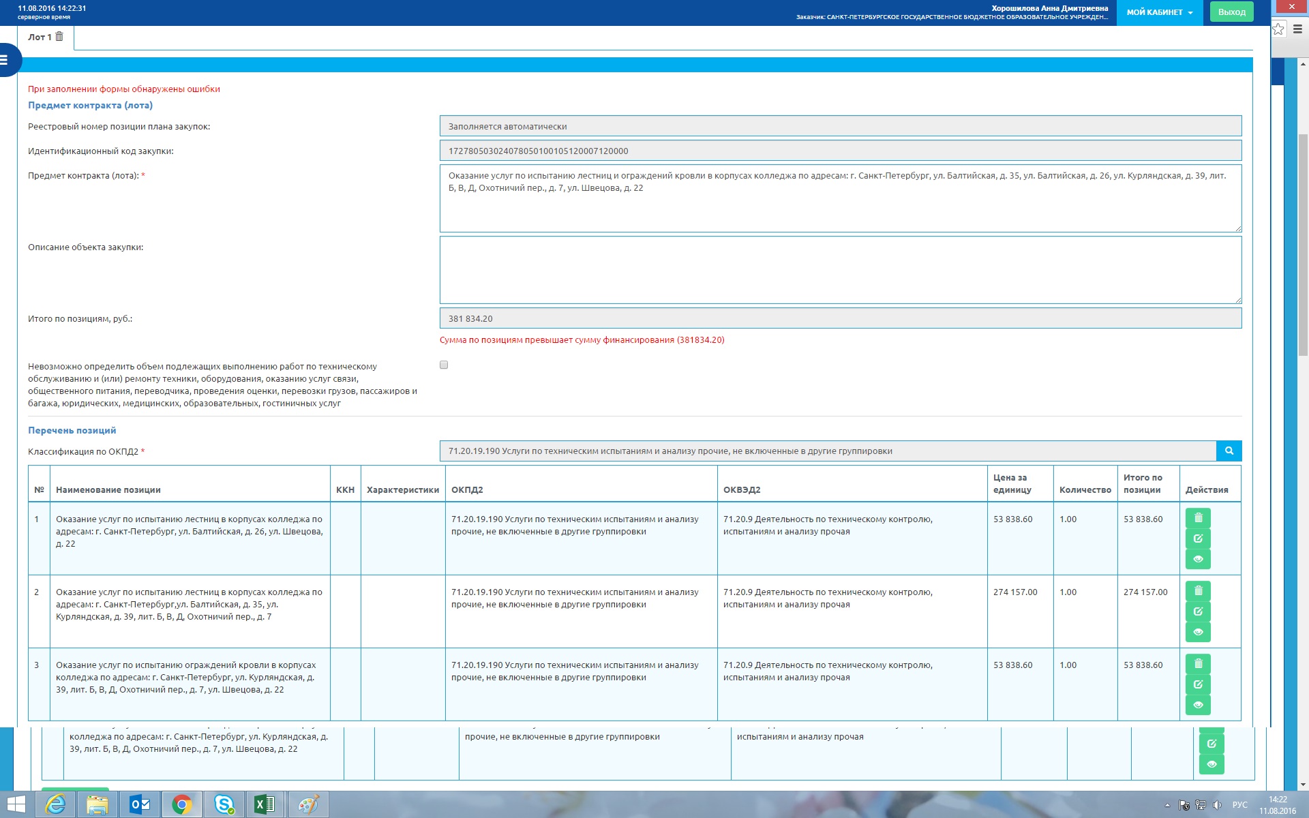Viewport: 1309px width, 818px height.
Task: Expand the МОЙ КАБИНЕТ dropdown
Action: [x=1159, y=12]
